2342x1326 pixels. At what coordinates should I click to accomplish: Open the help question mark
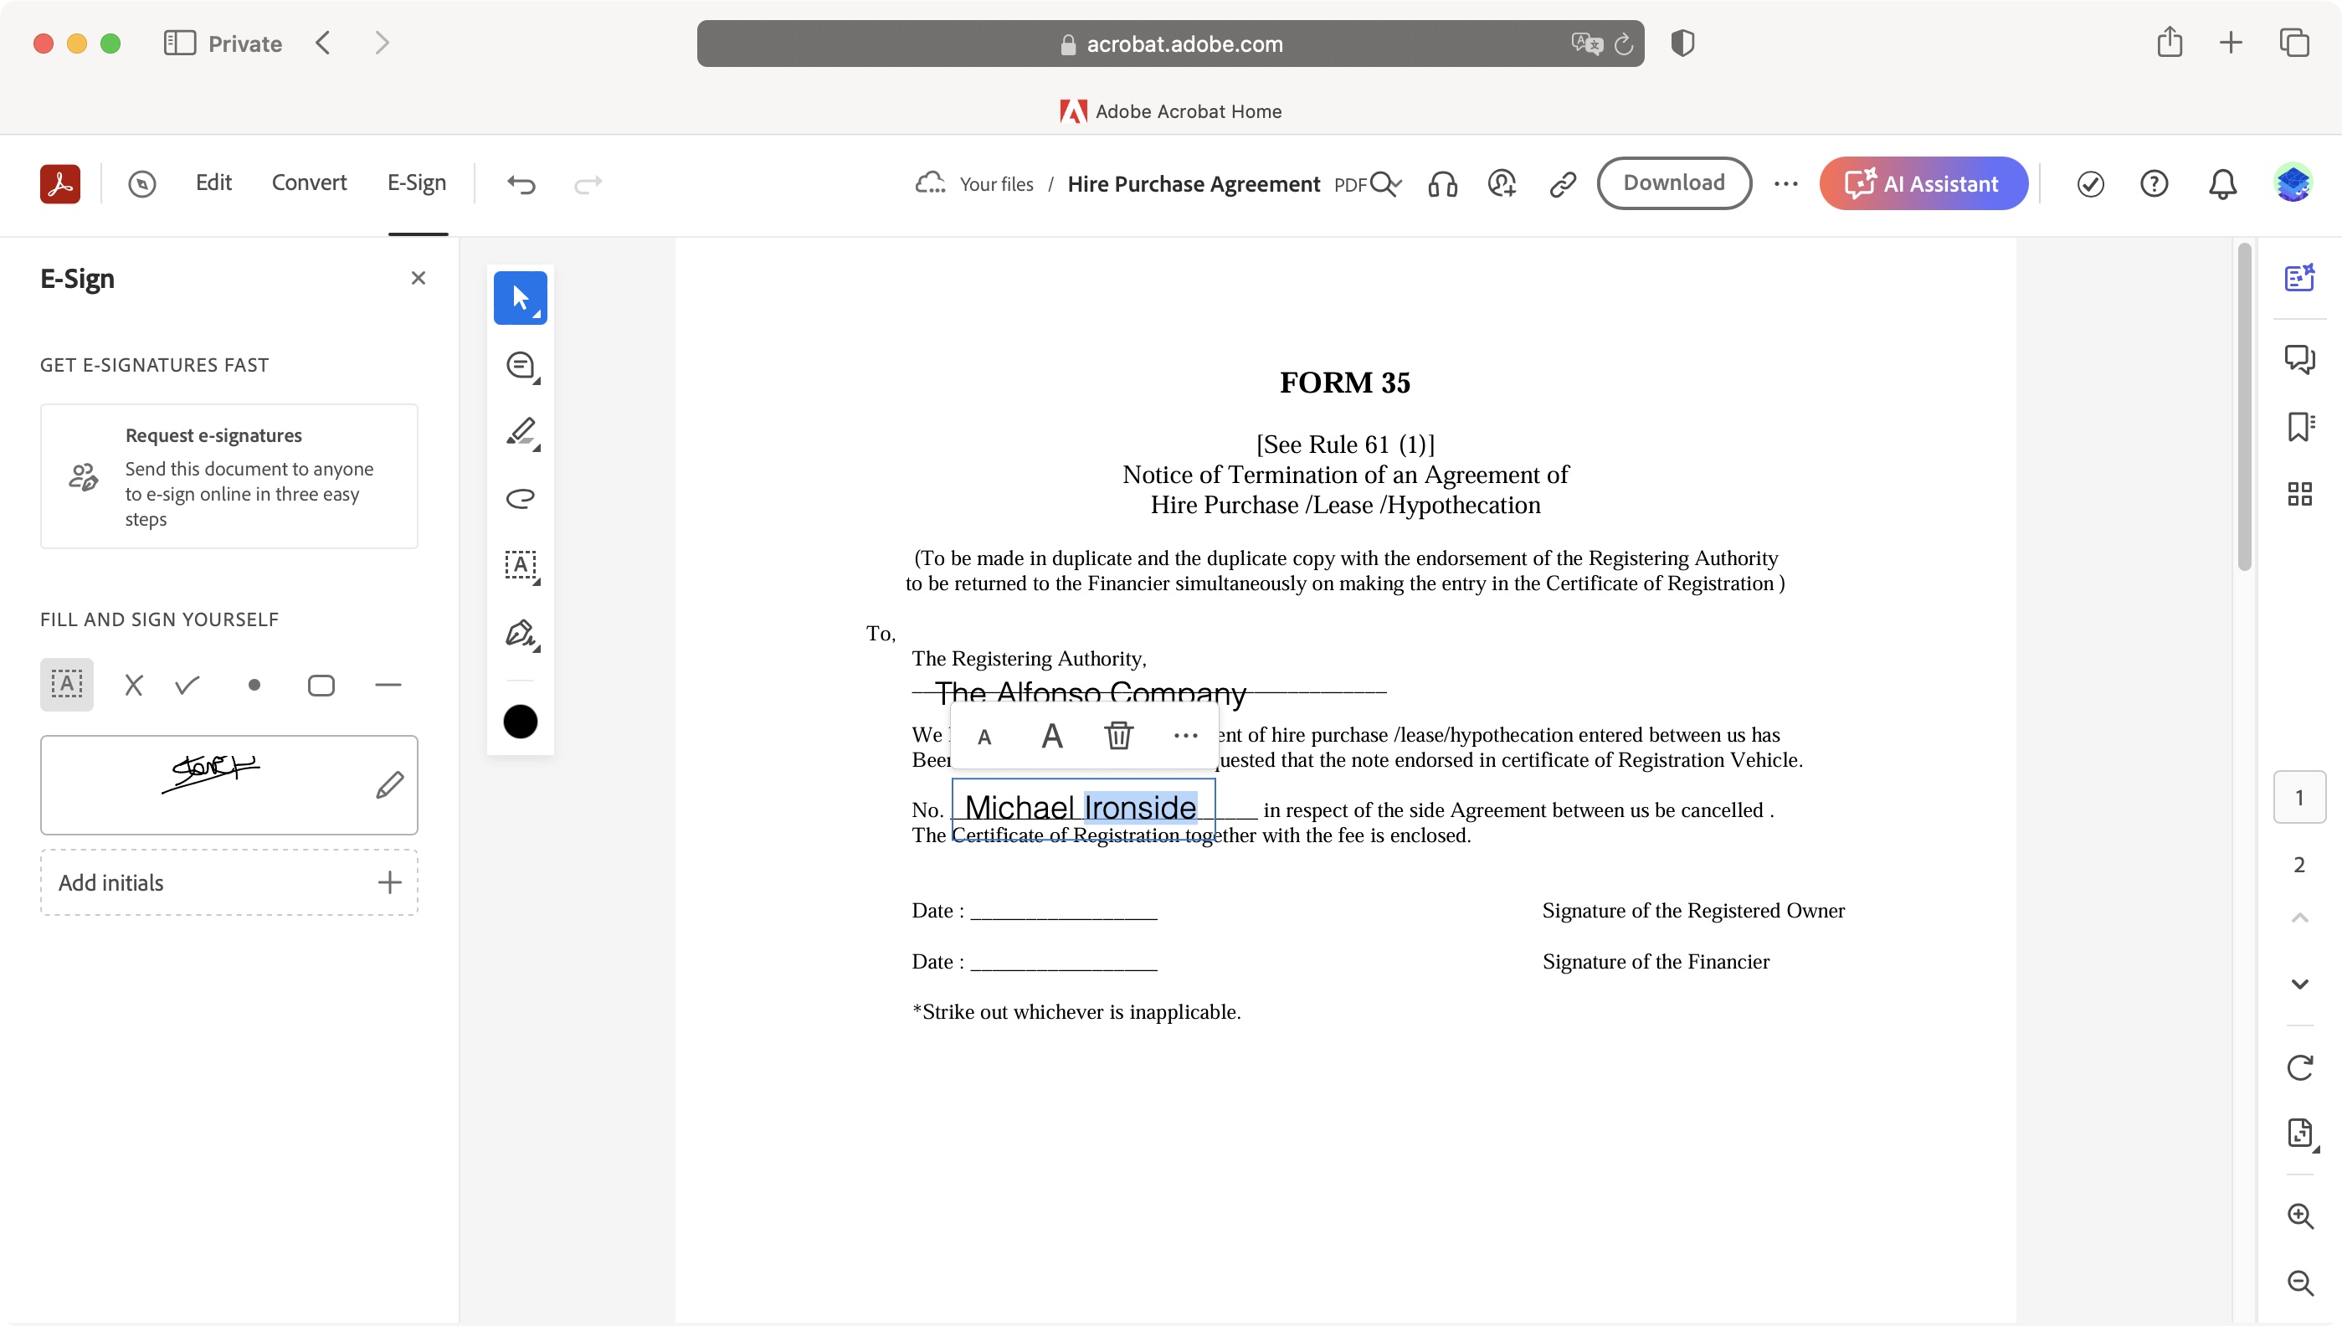point(2154,184)
